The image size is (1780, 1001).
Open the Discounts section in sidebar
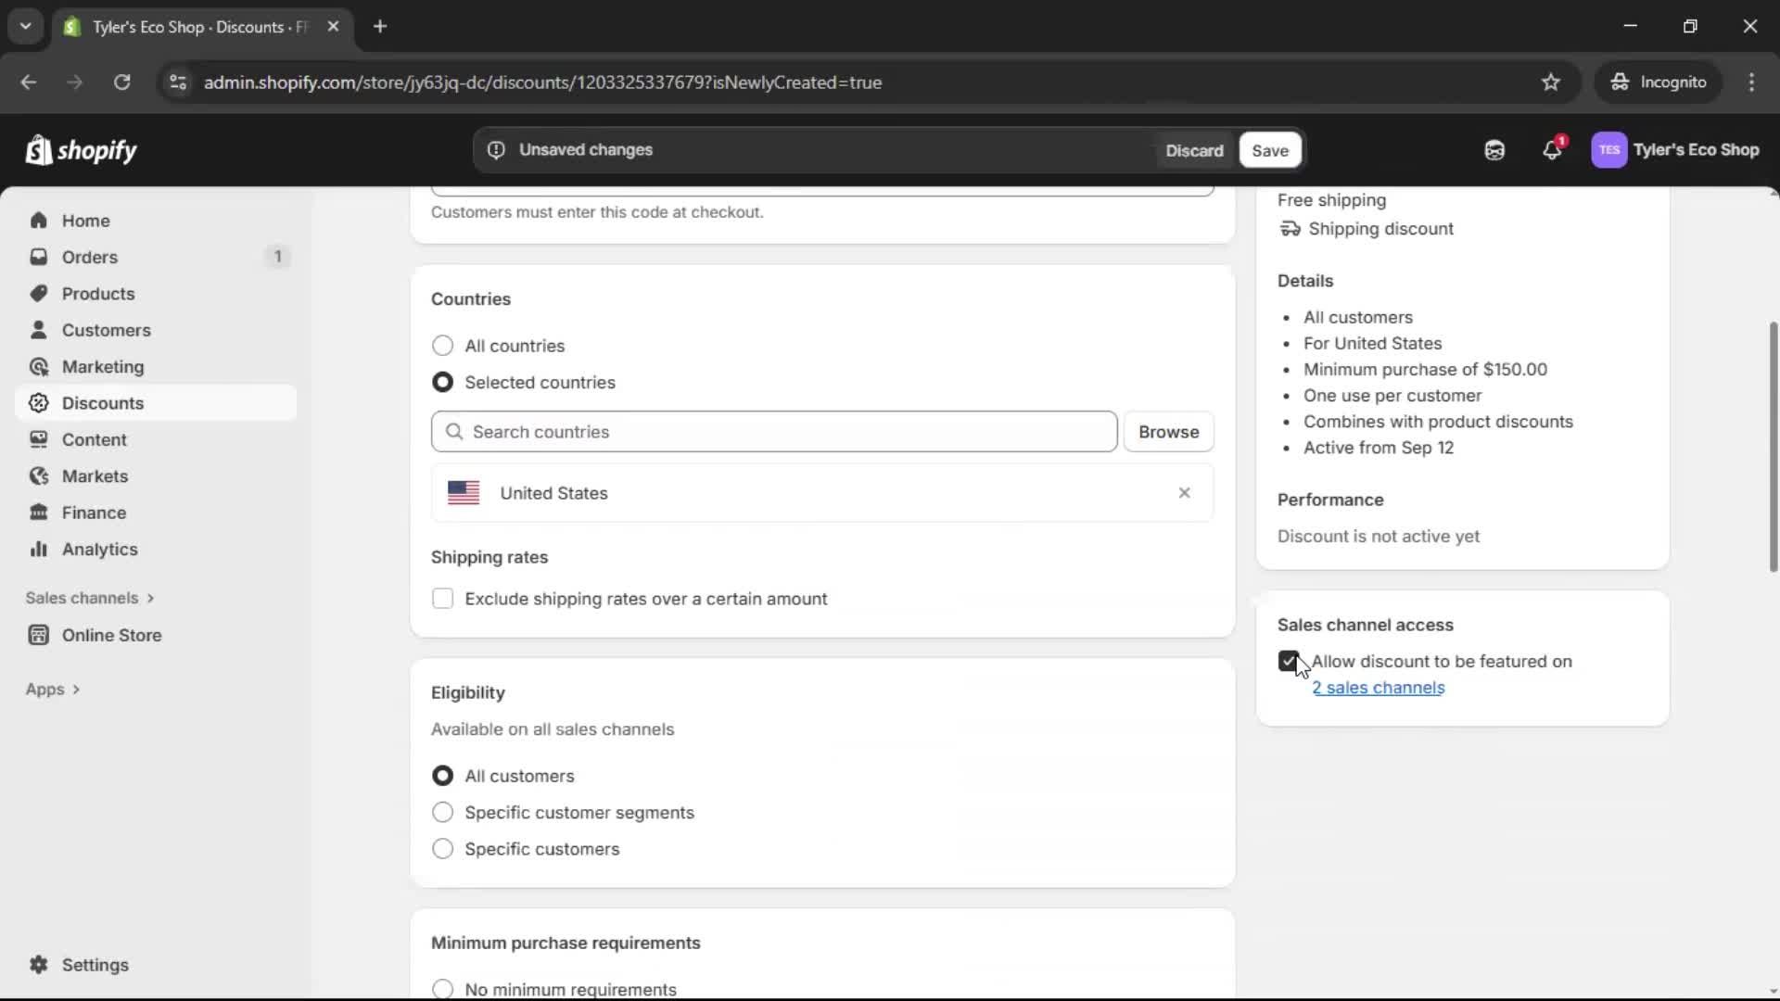click(x=104, y=402)
